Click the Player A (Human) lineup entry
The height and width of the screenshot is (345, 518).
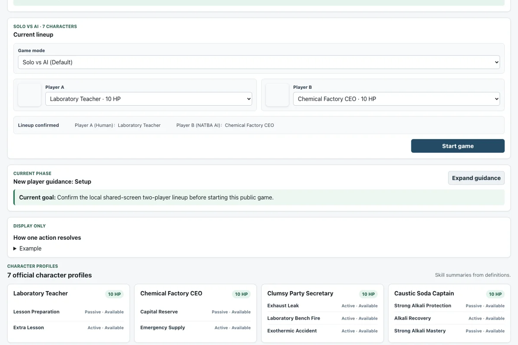117,125
